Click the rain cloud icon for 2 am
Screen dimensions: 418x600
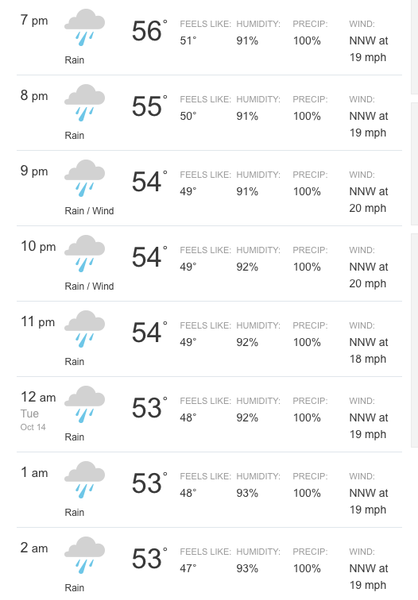(84, 556)
